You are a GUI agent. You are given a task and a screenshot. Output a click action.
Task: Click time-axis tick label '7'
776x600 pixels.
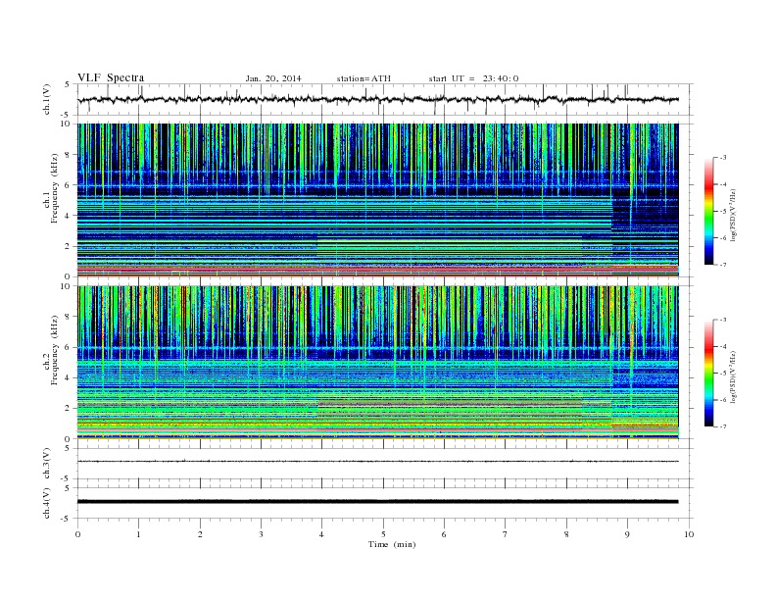pos(506,534)
